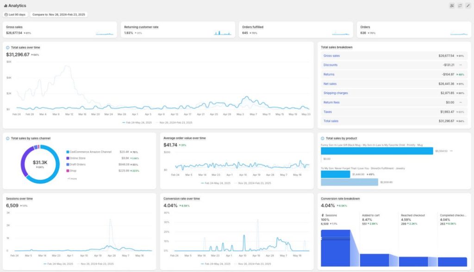This screenshot has height=272, width=474.
Task: Expand the +1 more sales channels entry
Action: point(71,178)
